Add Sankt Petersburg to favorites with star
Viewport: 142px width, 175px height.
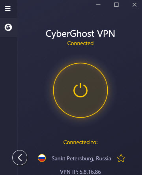point(121,158)
